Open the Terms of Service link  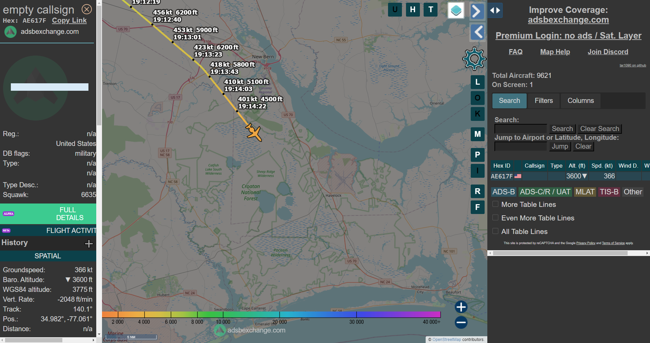(613, 243)
